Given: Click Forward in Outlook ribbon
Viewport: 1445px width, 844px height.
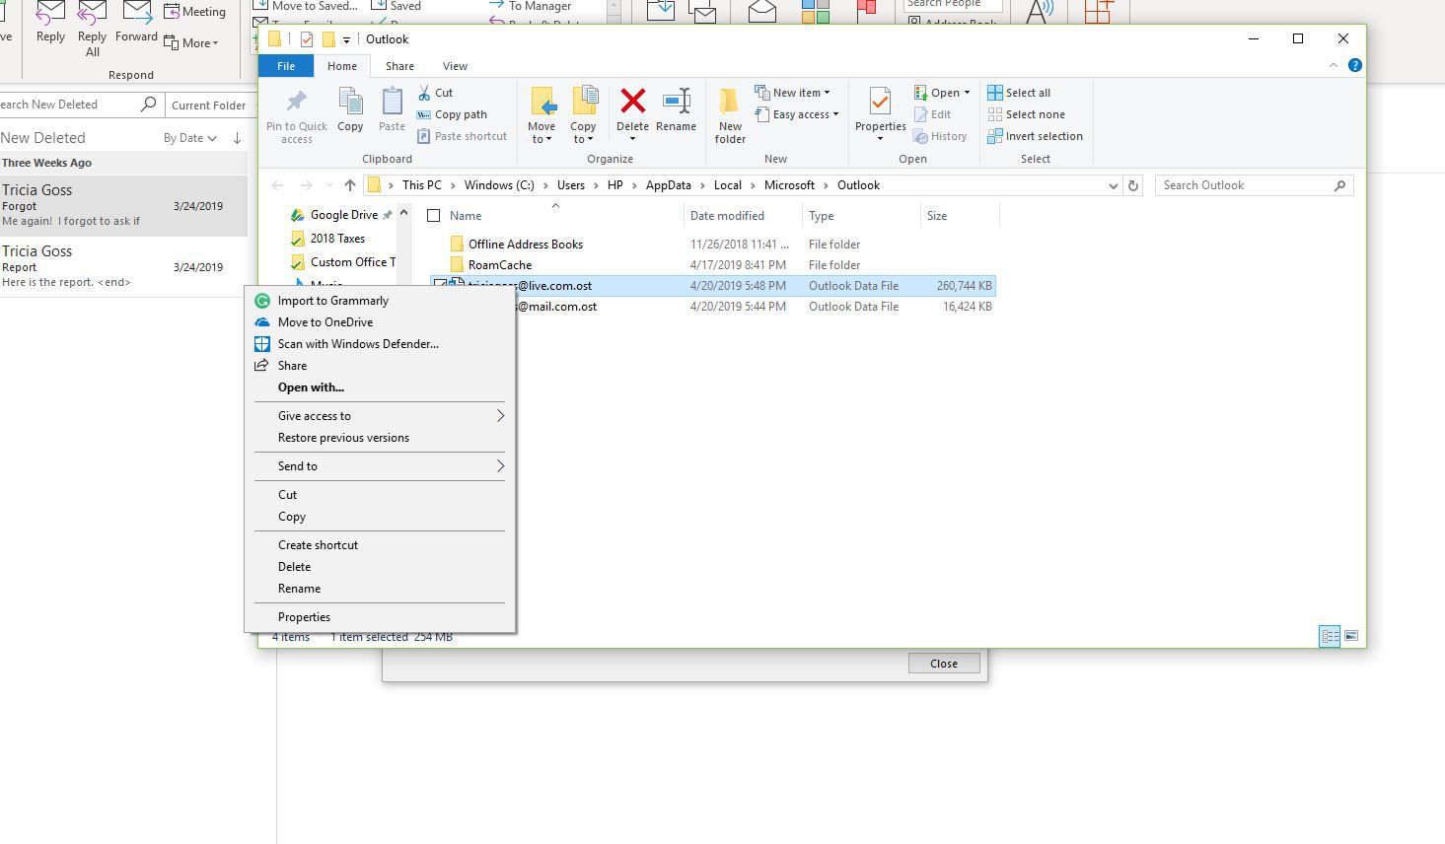Looking at the screenshot, I should coord(136,24).
